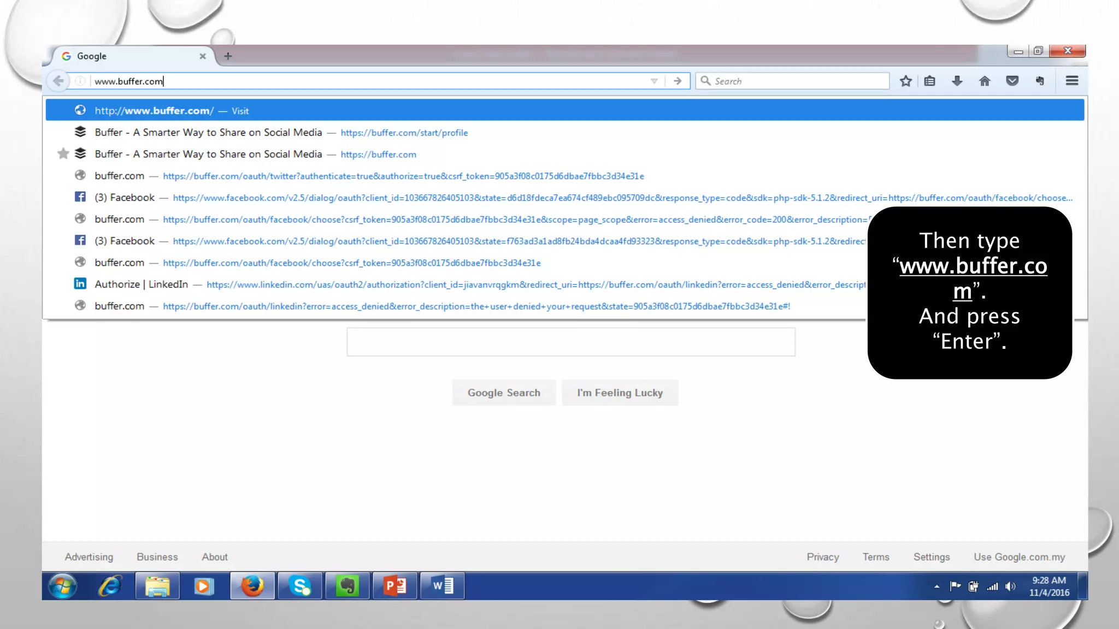Show bookmarks list icon in toolbar

tap(930, 81)
